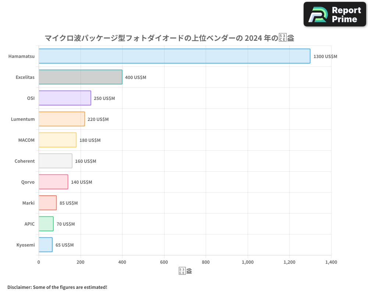Image resolution: width=368 pixels, height=294 pixels.
Task: Click the MACOM yellow bar
Action: [x=57, y=140]
